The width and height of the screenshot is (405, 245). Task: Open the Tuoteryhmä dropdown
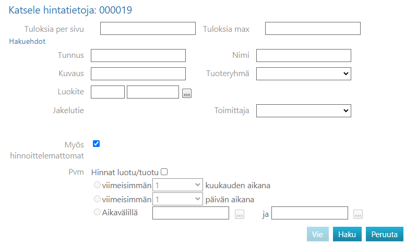[303, 74]
